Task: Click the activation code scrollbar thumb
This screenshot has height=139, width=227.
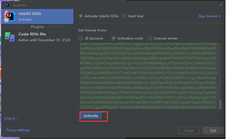Action: tap(220, 104)
